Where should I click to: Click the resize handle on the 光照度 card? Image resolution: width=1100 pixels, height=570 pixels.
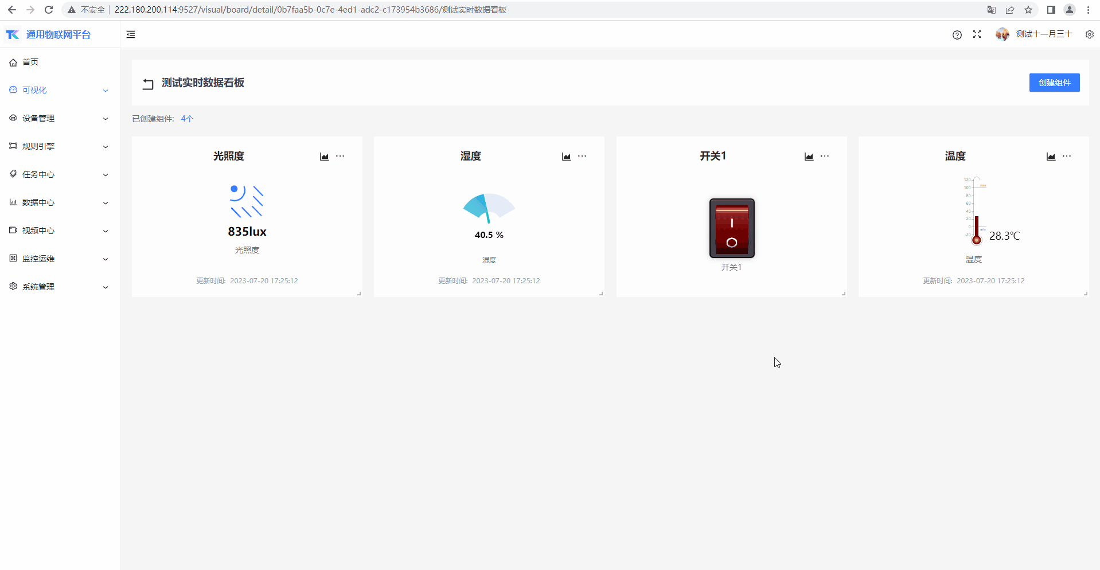[359, 294]
